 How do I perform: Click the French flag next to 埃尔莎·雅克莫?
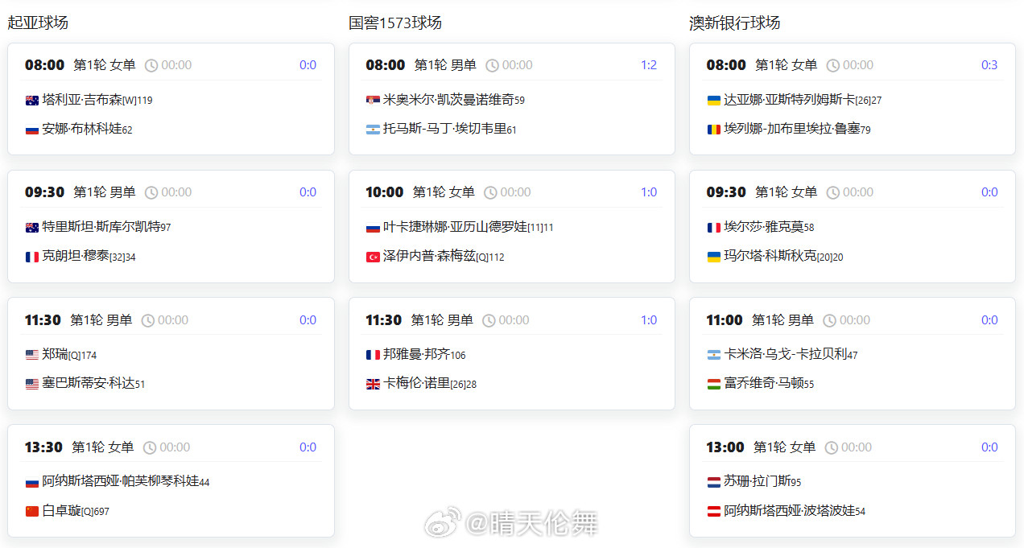click(713, 227)
